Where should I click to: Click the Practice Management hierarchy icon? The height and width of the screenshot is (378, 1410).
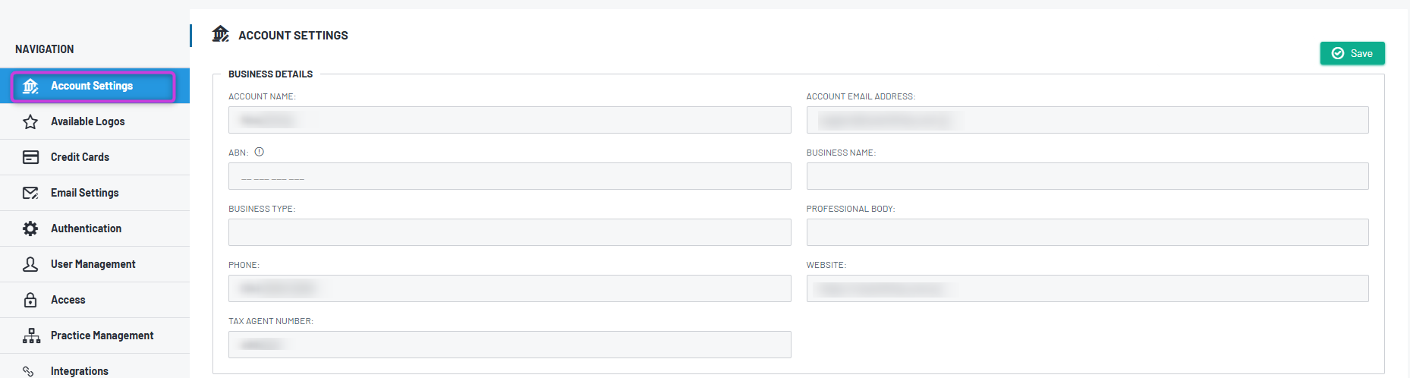31,335
